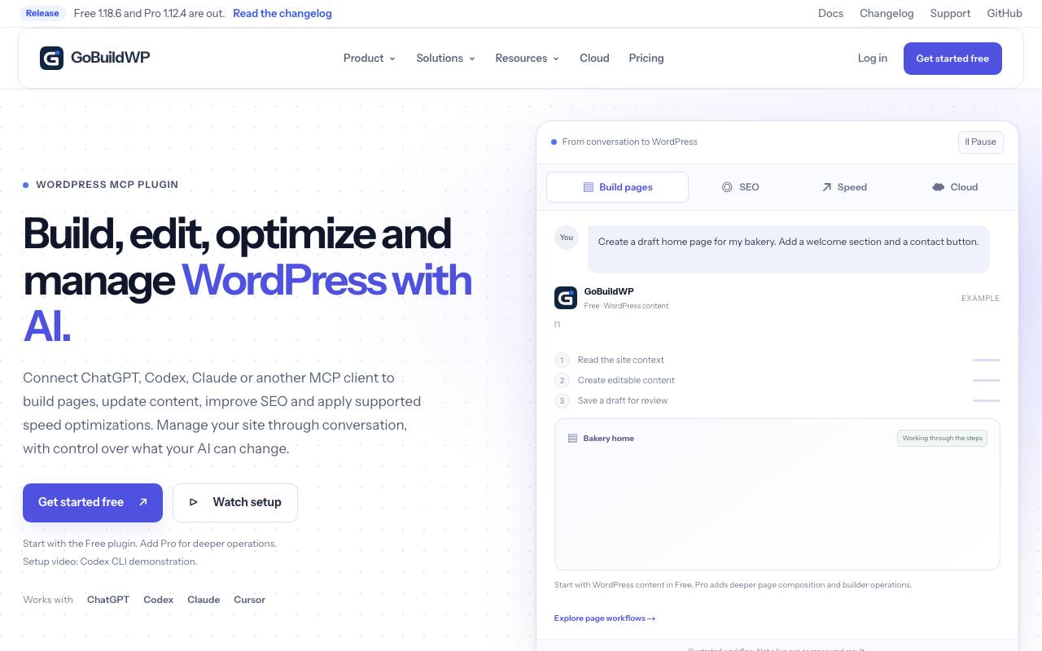Click the "WORDPRESS MCP PLUGIN" label

click(107, 185)
